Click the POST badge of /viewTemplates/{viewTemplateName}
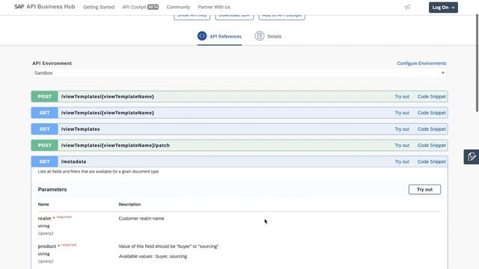 (x=45, y=96)
